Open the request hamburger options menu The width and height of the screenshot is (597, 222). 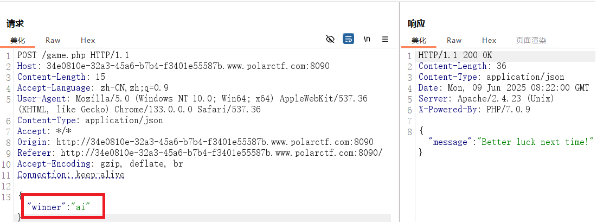click(x=385, y=39)
